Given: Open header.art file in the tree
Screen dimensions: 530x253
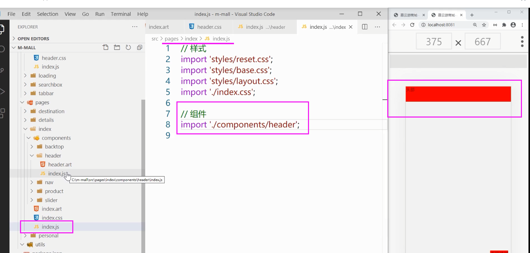Looking at the screenshot, I should coord(60,165).
